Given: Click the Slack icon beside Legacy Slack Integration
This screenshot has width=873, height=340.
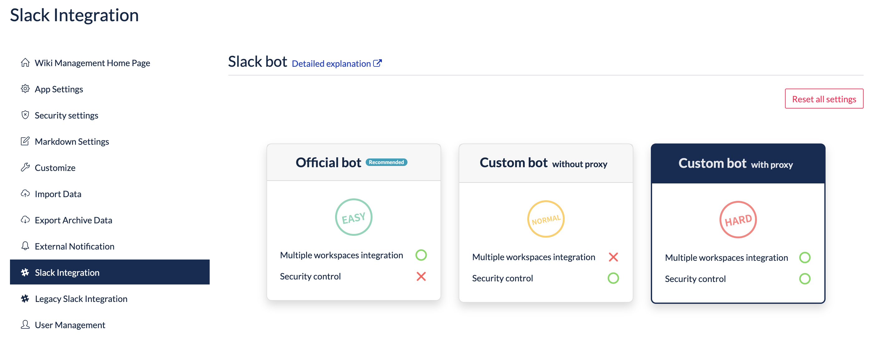Looking at the screenshot, I should (x=25, y=298).
